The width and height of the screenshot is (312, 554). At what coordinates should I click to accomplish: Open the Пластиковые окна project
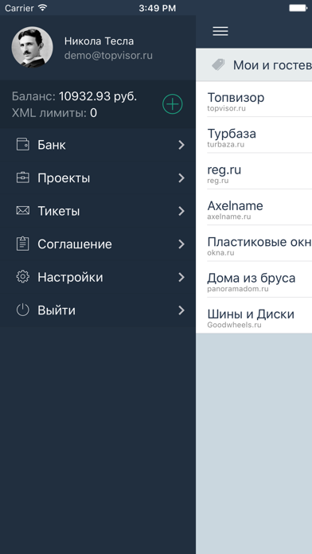click(x=254, y=244)
